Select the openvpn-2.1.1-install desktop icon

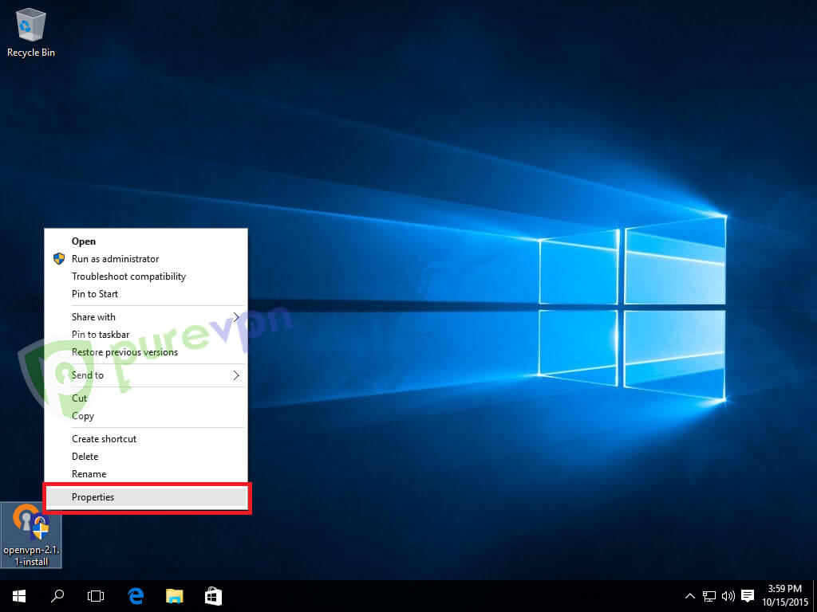31,535
